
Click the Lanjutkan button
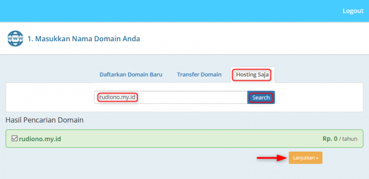(306, 158)
